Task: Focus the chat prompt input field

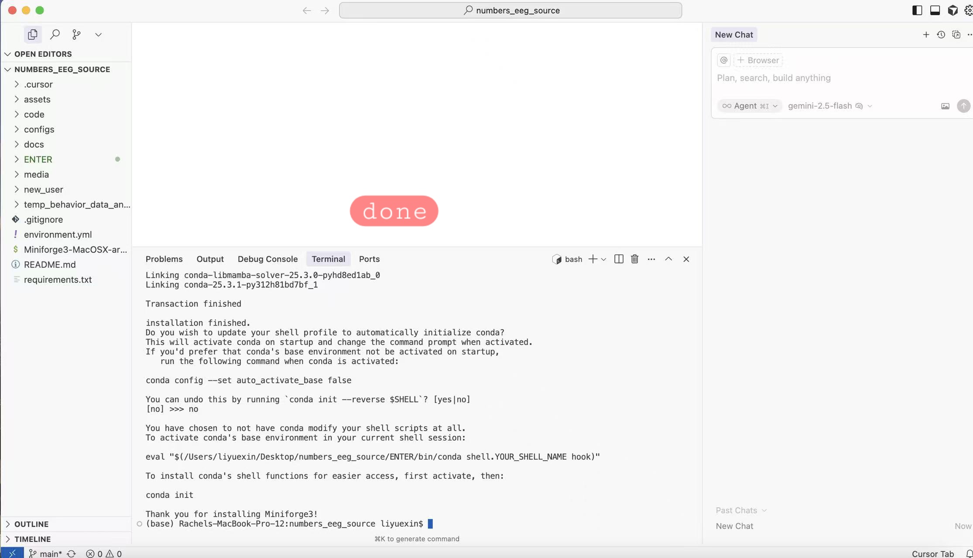Action: [x=829, y=78]
